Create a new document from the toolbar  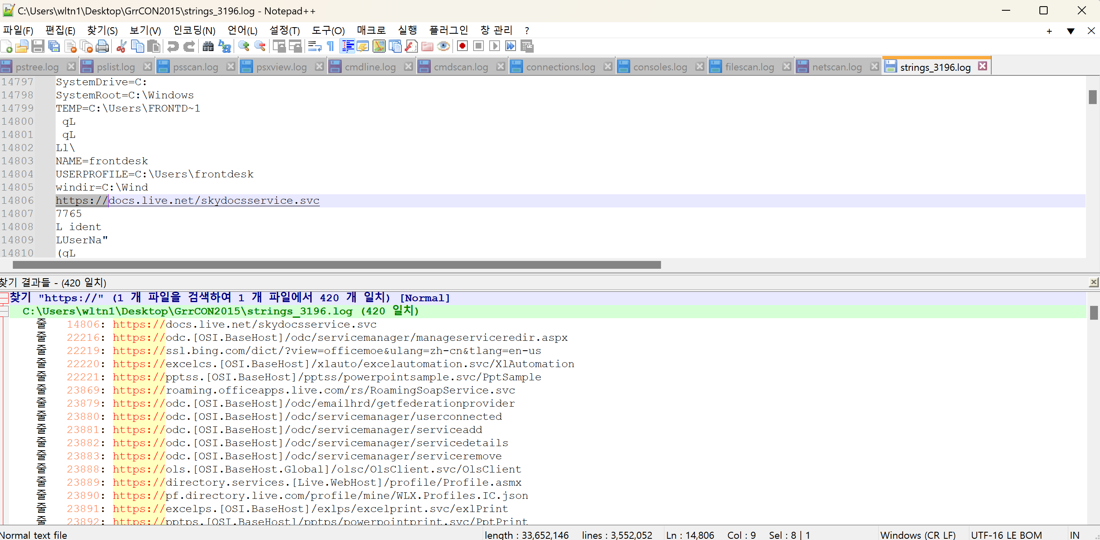pos(7,46)
